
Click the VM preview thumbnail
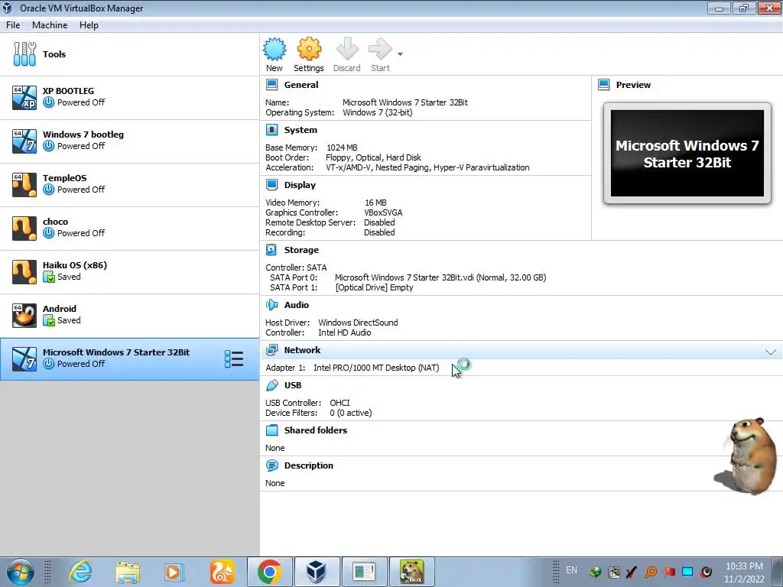(x=687, y=153)
